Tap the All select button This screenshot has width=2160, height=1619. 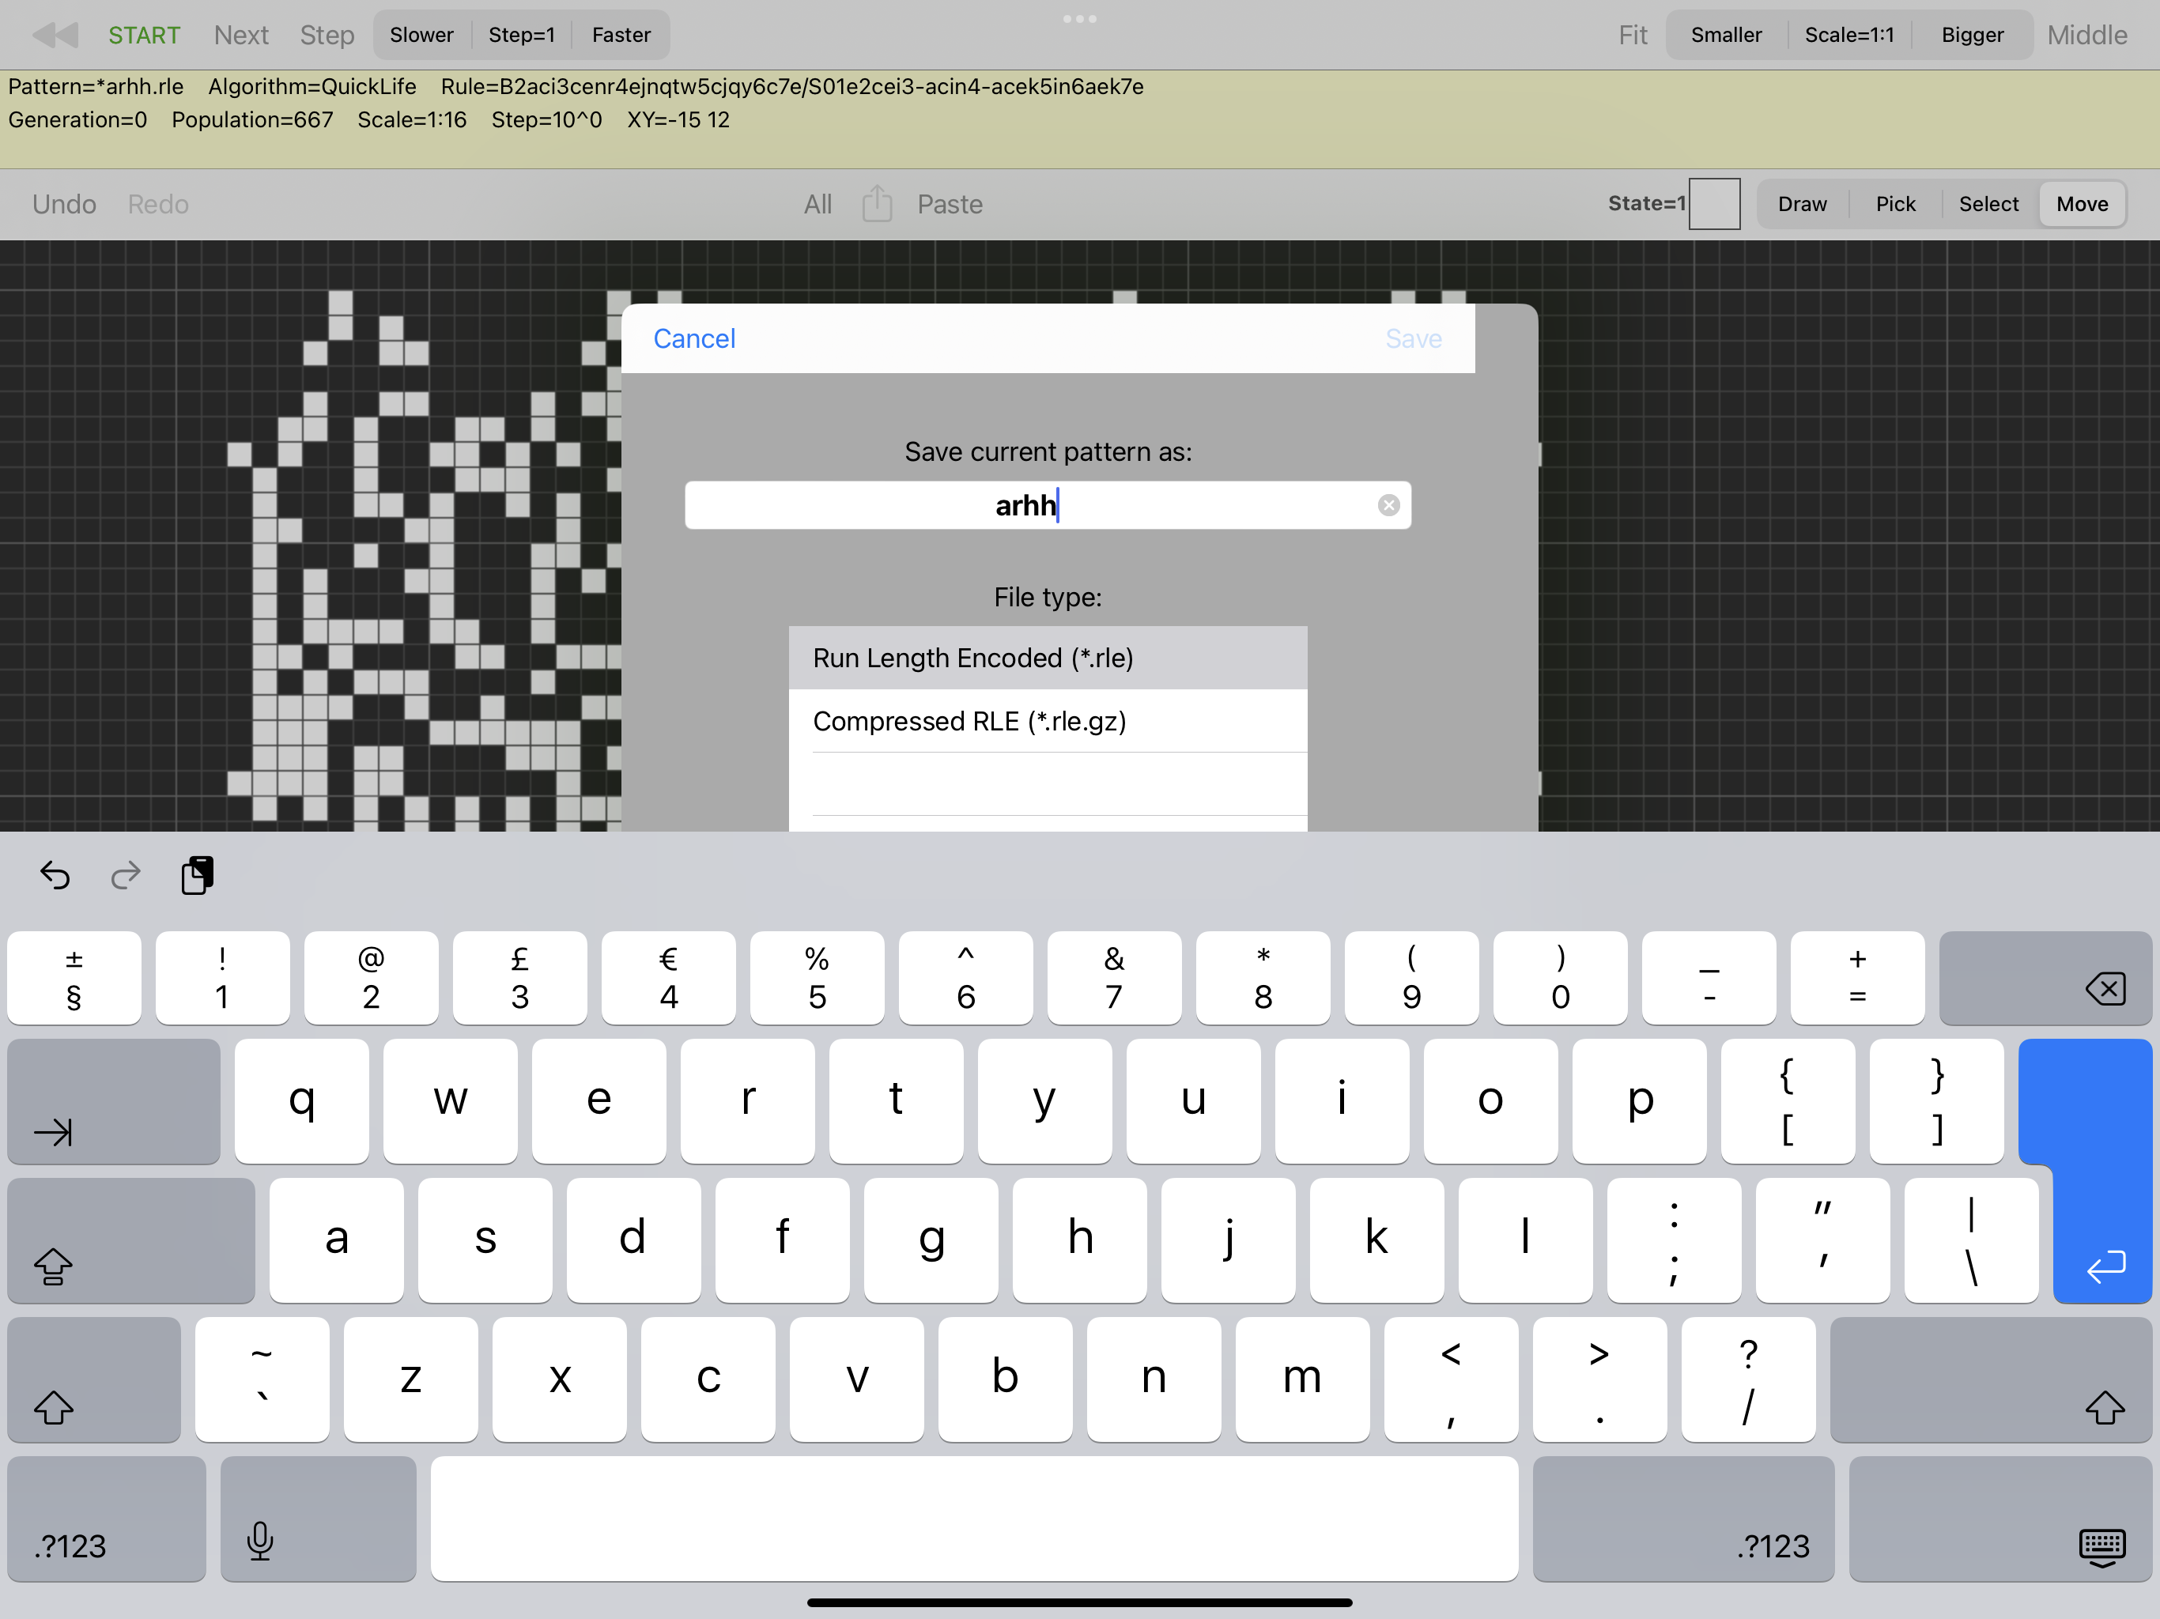tap(818, 204)
